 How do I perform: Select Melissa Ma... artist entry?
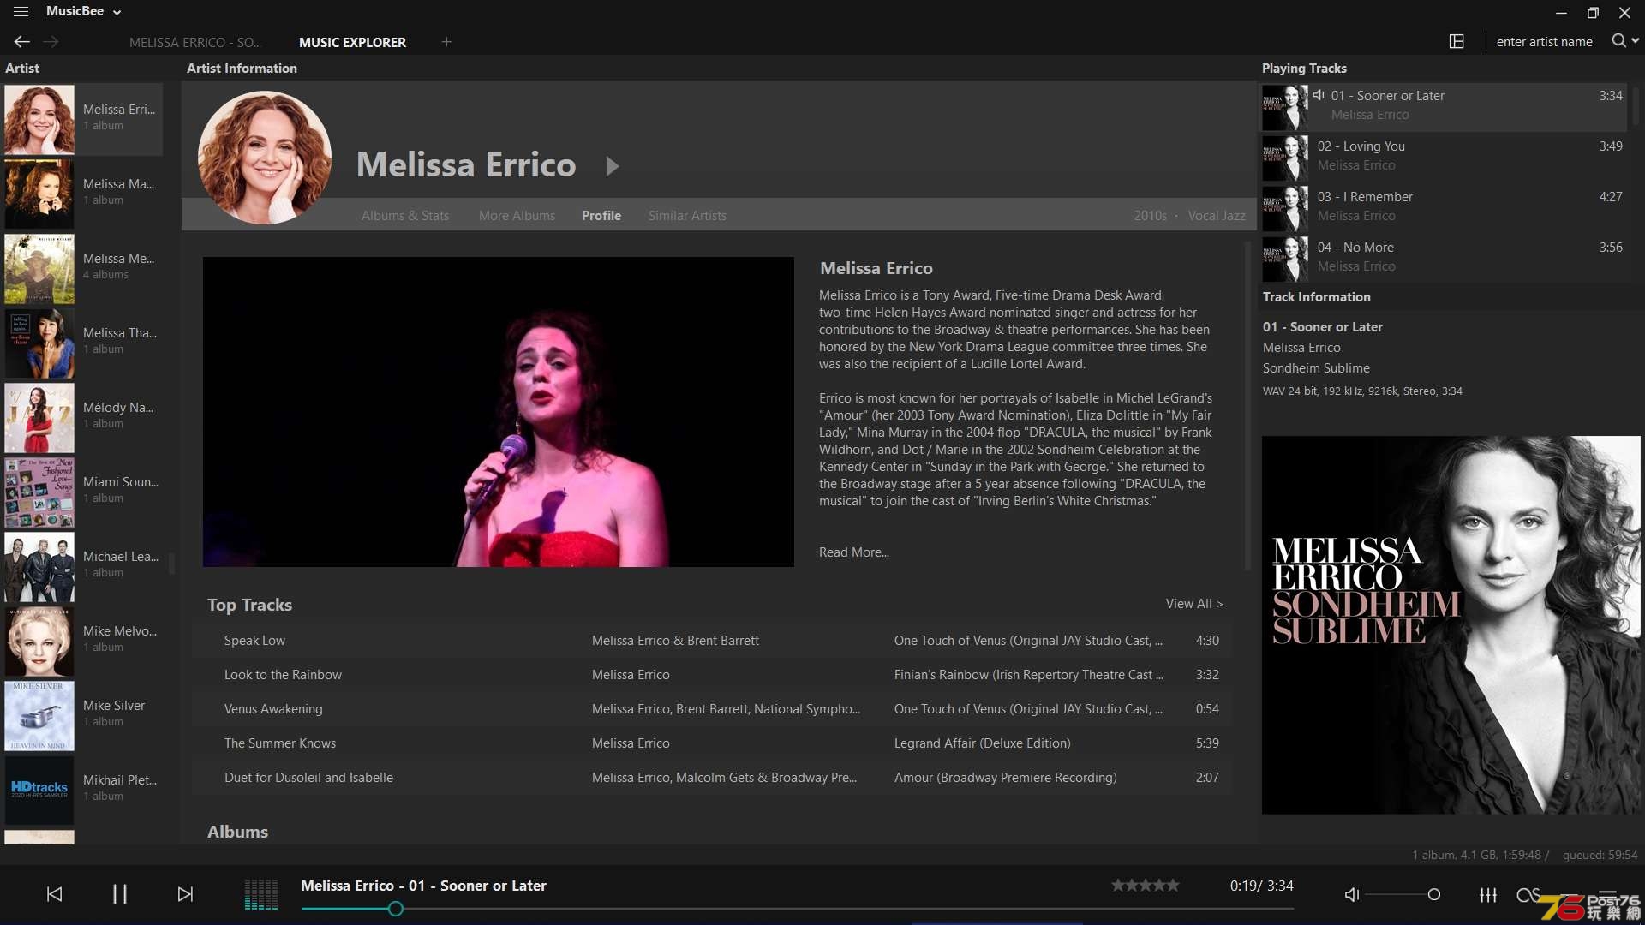83,194
